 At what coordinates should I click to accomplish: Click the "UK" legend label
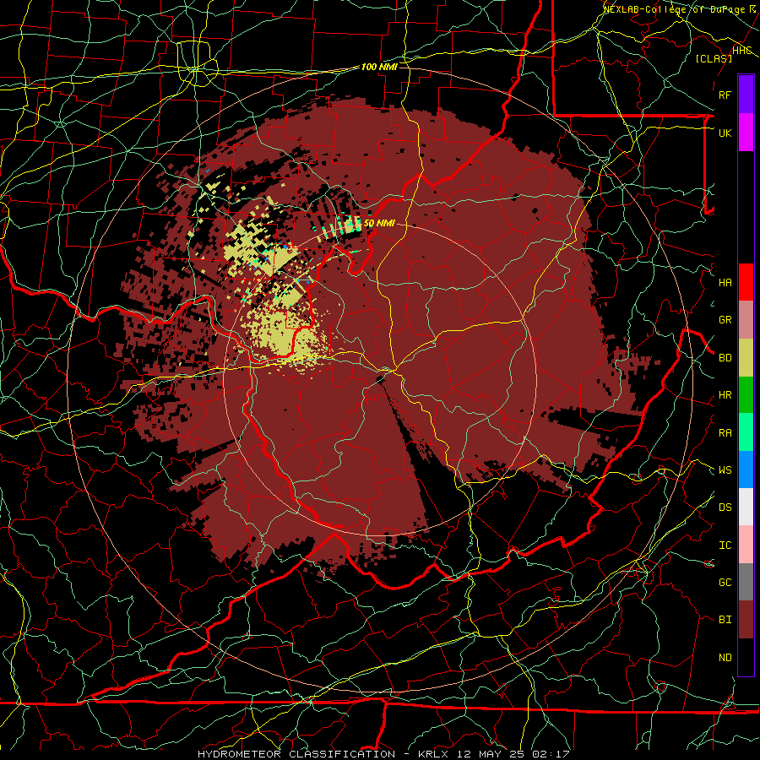click(725, 133)
